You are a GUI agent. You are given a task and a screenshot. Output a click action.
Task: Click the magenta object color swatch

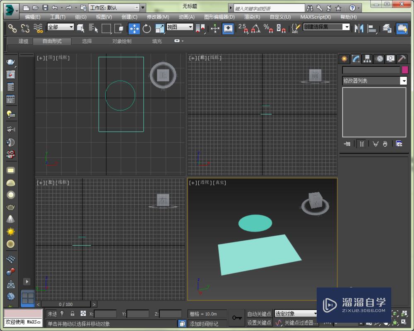[x=405, y=70]
